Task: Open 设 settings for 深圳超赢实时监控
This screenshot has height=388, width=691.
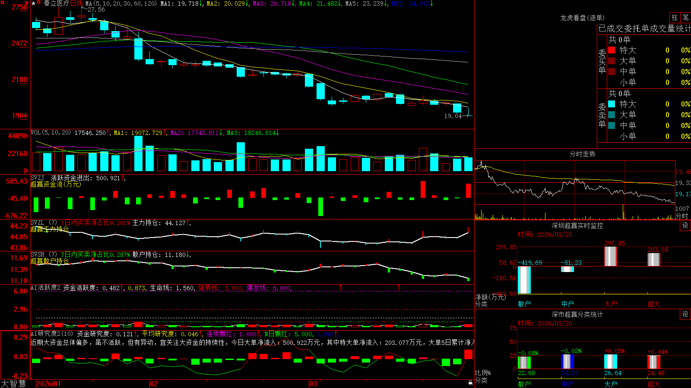Action: point(685,225)
